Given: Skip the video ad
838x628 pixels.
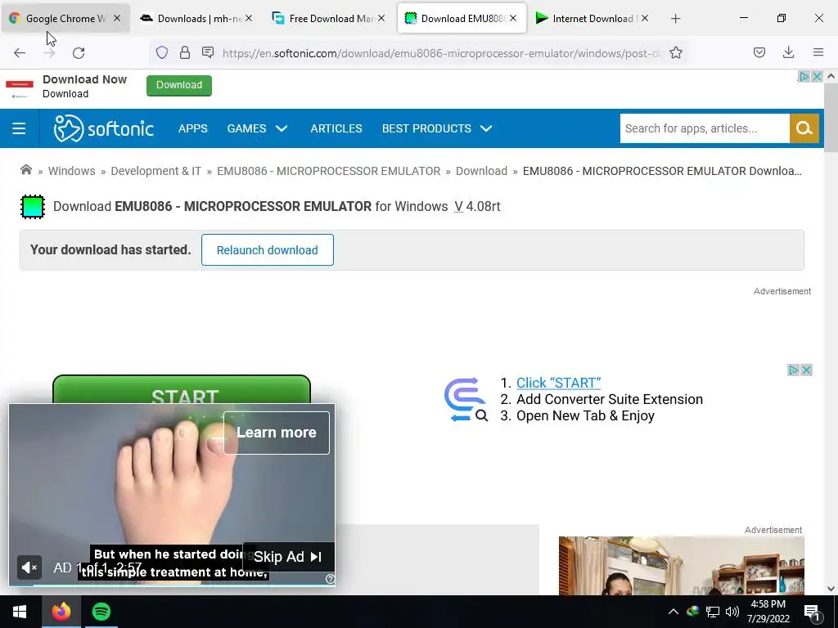Looking at the screenshot, I should pos(289,557).
